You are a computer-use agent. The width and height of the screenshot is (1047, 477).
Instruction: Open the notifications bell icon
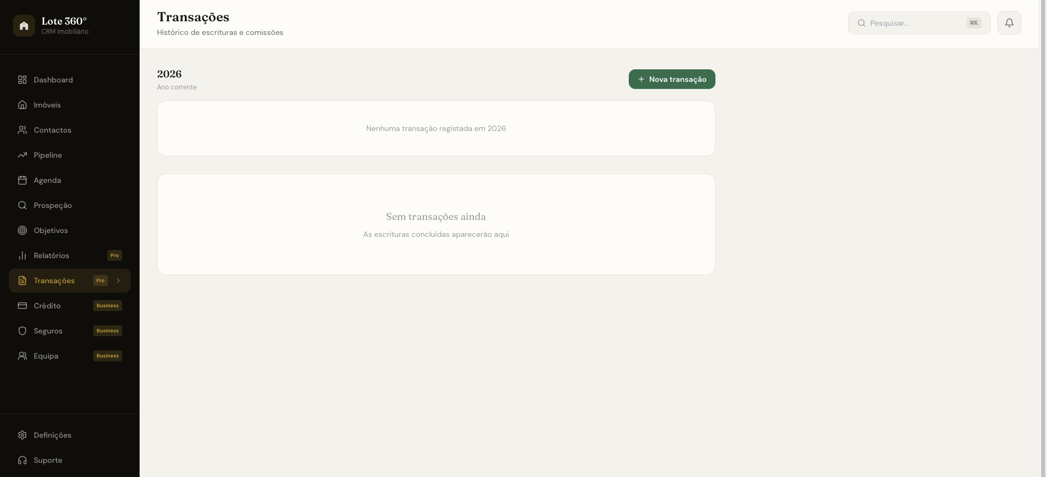(x=1009, y=23)
